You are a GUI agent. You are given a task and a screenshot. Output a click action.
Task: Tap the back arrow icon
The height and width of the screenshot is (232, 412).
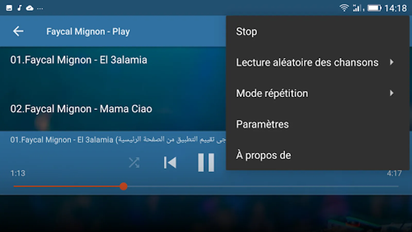(18, 31)
